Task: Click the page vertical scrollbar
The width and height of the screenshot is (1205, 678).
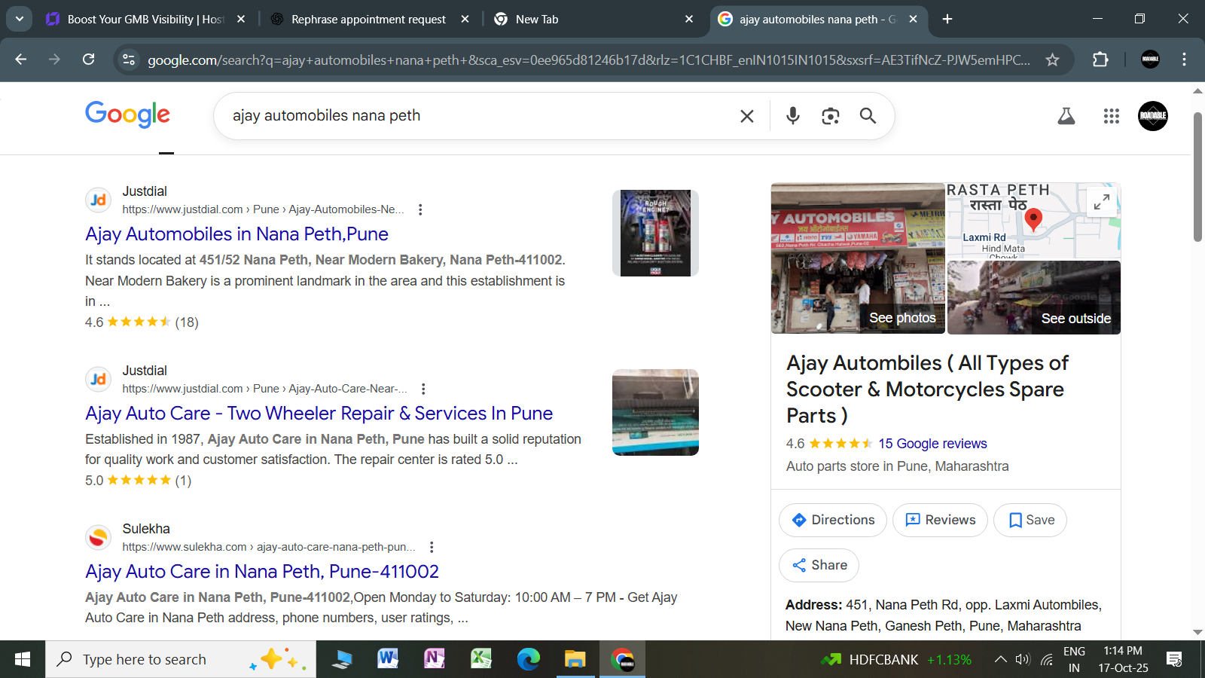Action: click(x=1198, y=178)
